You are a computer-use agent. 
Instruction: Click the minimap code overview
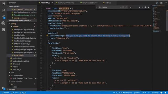click(159, 19)
